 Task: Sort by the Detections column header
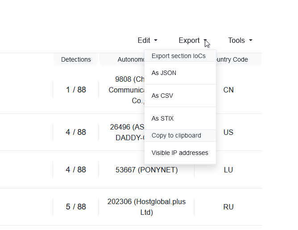click(76, 59)
